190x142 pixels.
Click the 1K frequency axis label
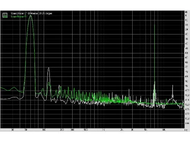coord(103,130)
